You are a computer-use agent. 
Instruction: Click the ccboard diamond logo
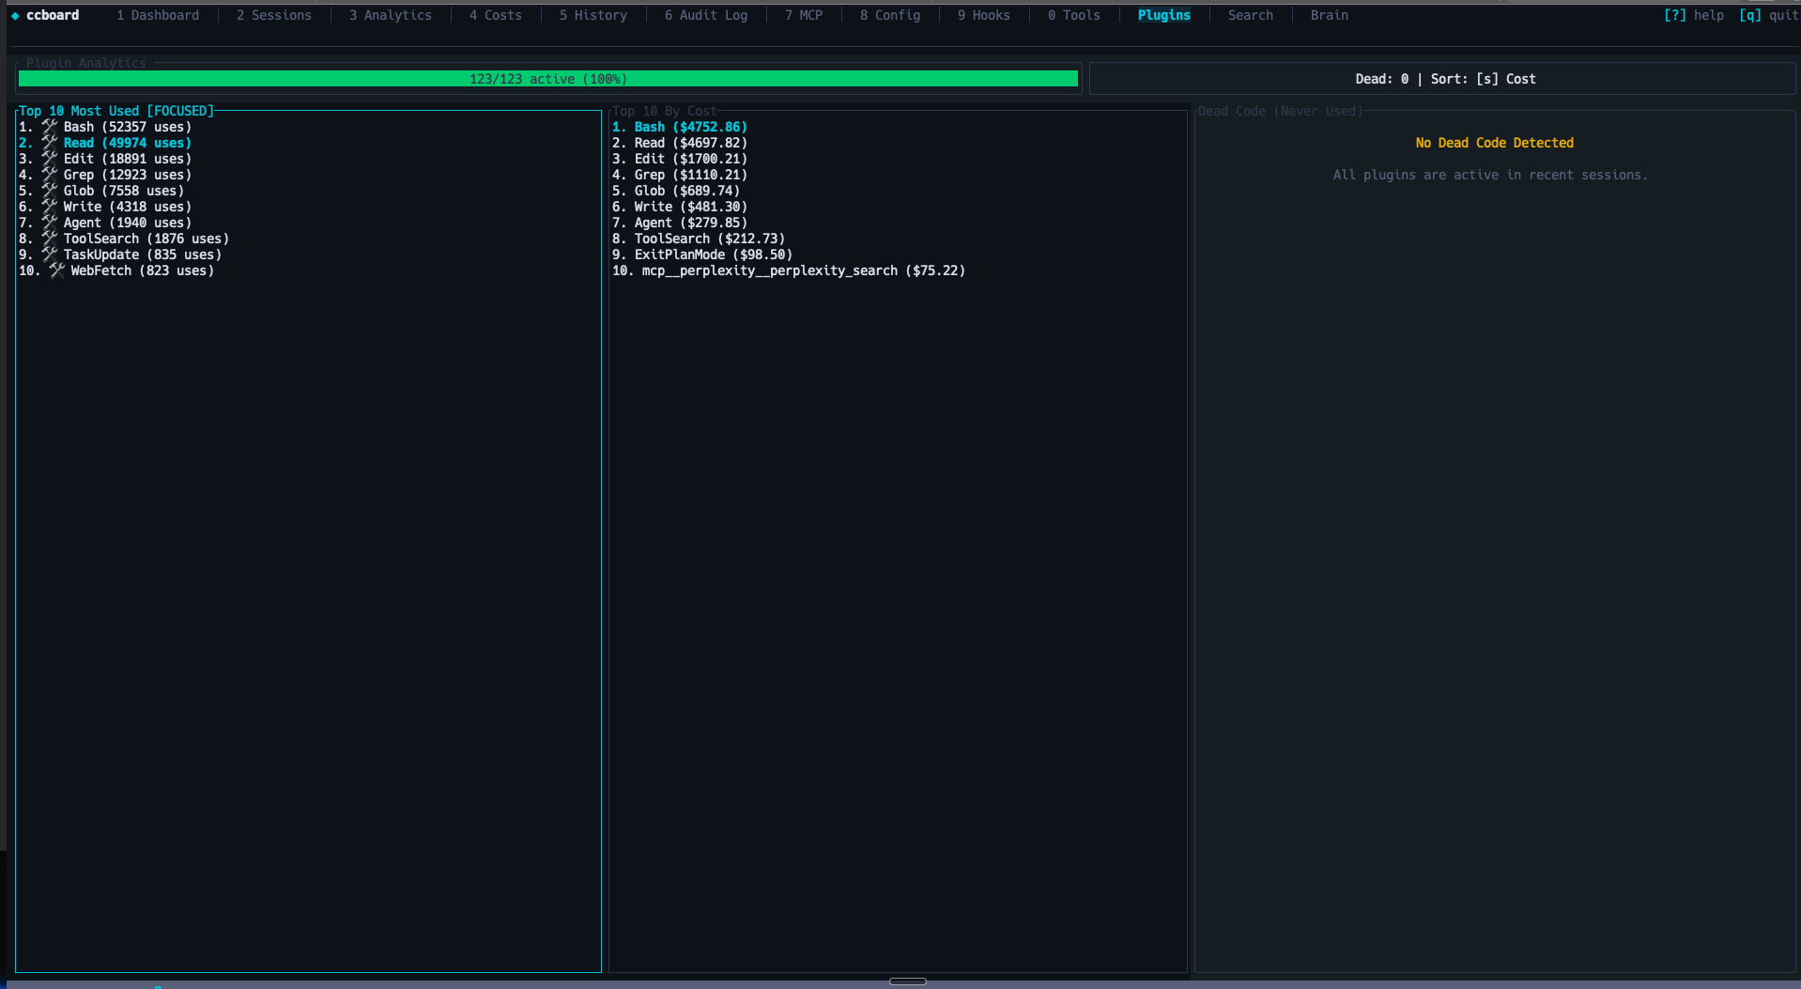[15, 15]
